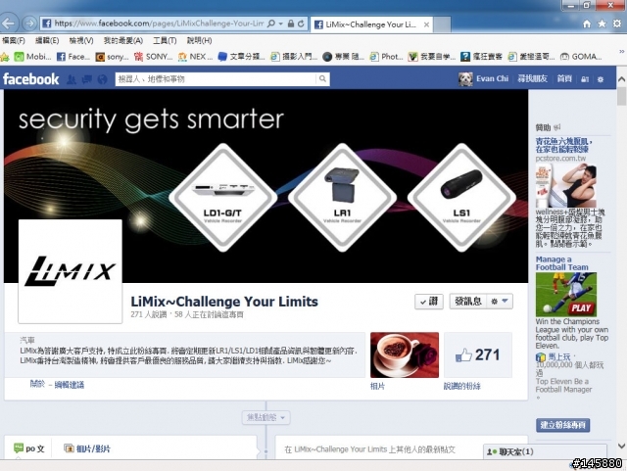Open the 說明(H) menu
The height and width of the screenshot is (471, 627).
(x=199, y=41)
